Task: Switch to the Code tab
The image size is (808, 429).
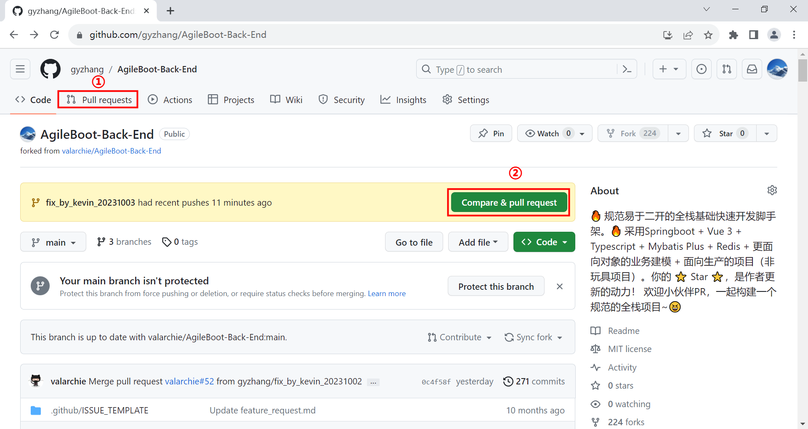Action: coord(33,100)
